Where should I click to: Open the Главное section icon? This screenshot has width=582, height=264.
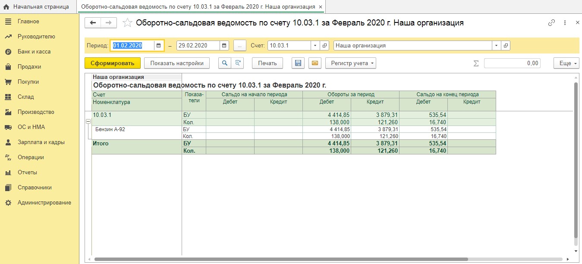point(8,22)
